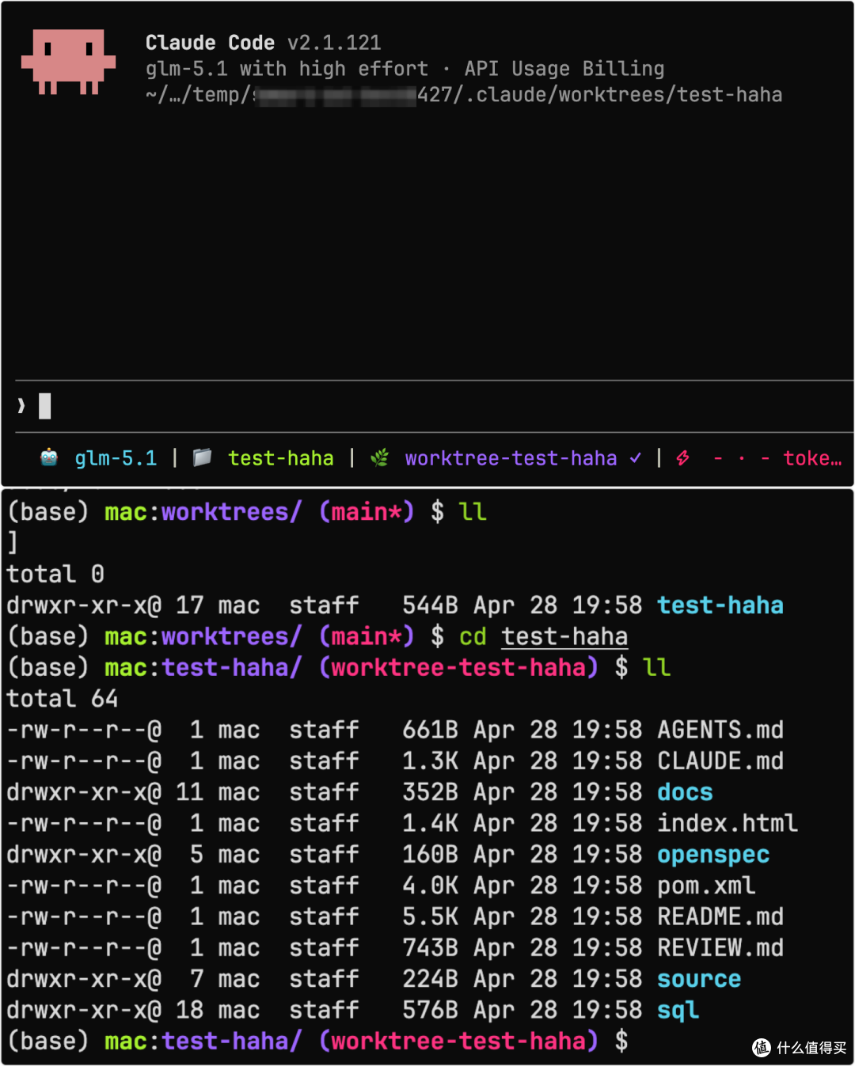
Task: Click the 'source' directory name
Action: coord(699,979)
